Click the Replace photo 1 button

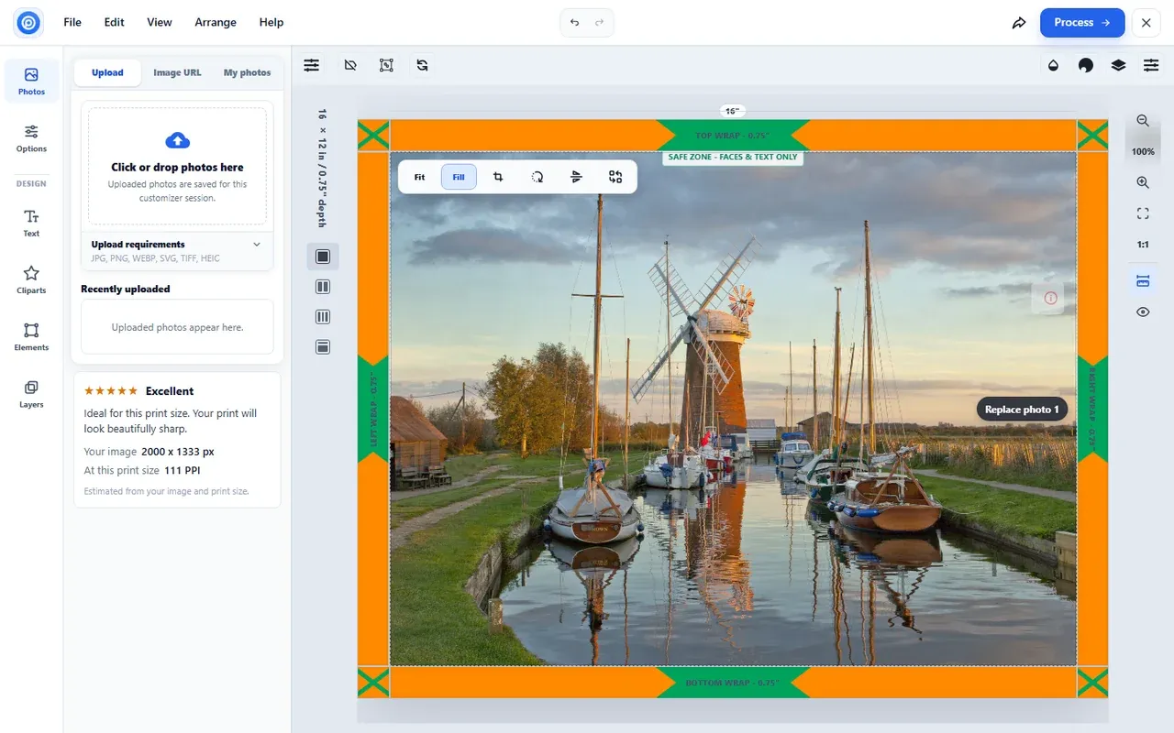coord(1022,410)
